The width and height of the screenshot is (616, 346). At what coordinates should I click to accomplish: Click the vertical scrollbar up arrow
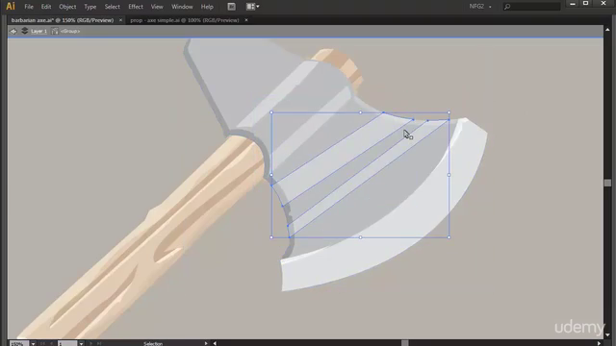[607, 30]
